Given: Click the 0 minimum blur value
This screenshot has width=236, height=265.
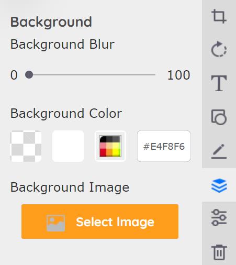Looking at the screenshot, I should (x=14, y=75).
